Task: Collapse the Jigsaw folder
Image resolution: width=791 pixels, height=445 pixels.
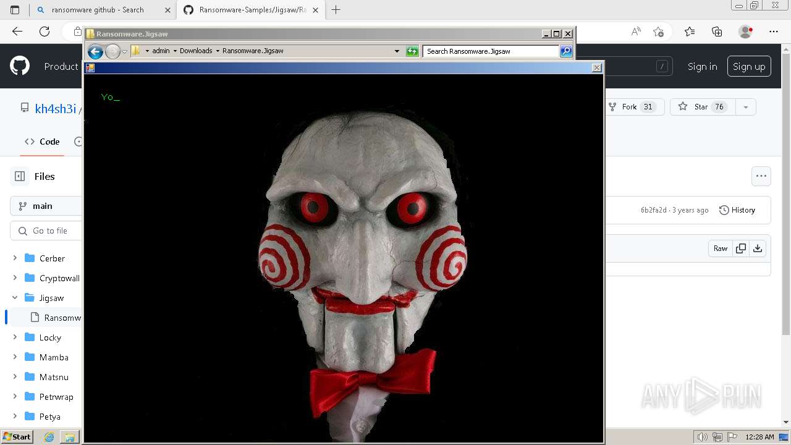Action: click(x=15, y=297)
